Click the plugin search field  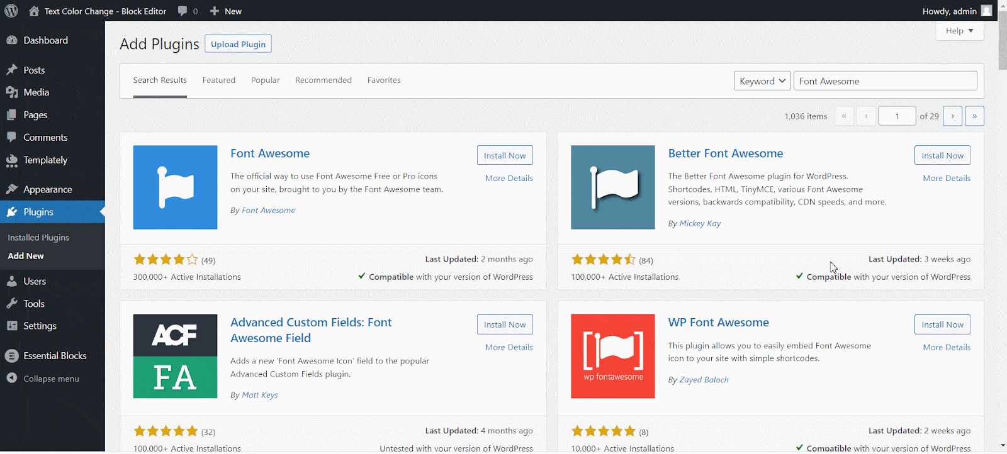tap(886, 81)
